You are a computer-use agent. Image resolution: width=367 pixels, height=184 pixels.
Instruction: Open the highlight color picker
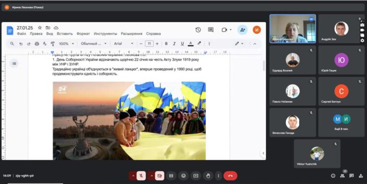point(199,43)
